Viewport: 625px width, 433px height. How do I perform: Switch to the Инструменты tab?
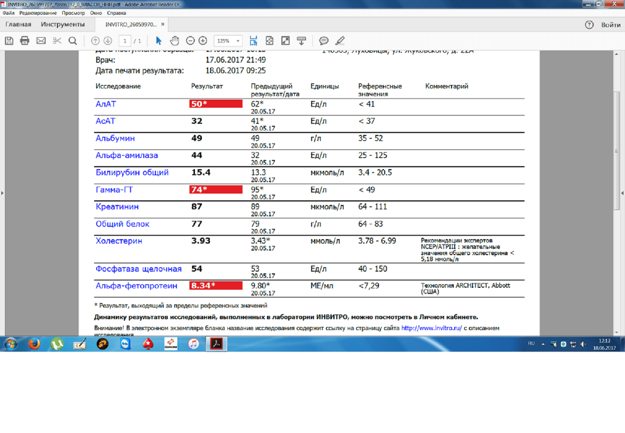[x=62, y=24]
